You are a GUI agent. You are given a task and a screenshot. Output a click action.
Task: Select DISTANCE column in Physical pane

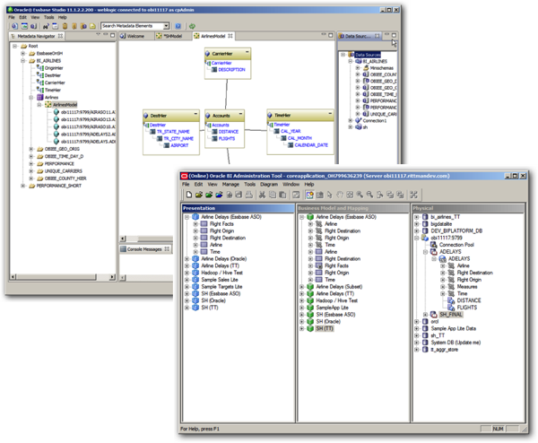click(x=469, y=300)
